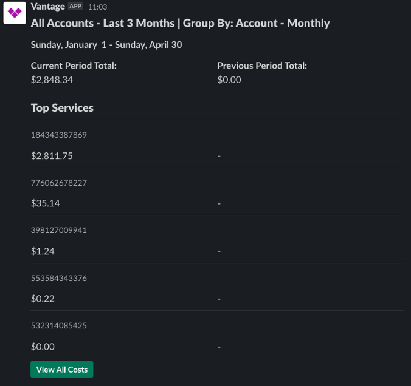The image size is (411, 386).
Task: Click the $2,848.34 current total amount
Action: (x=52, y=80)
